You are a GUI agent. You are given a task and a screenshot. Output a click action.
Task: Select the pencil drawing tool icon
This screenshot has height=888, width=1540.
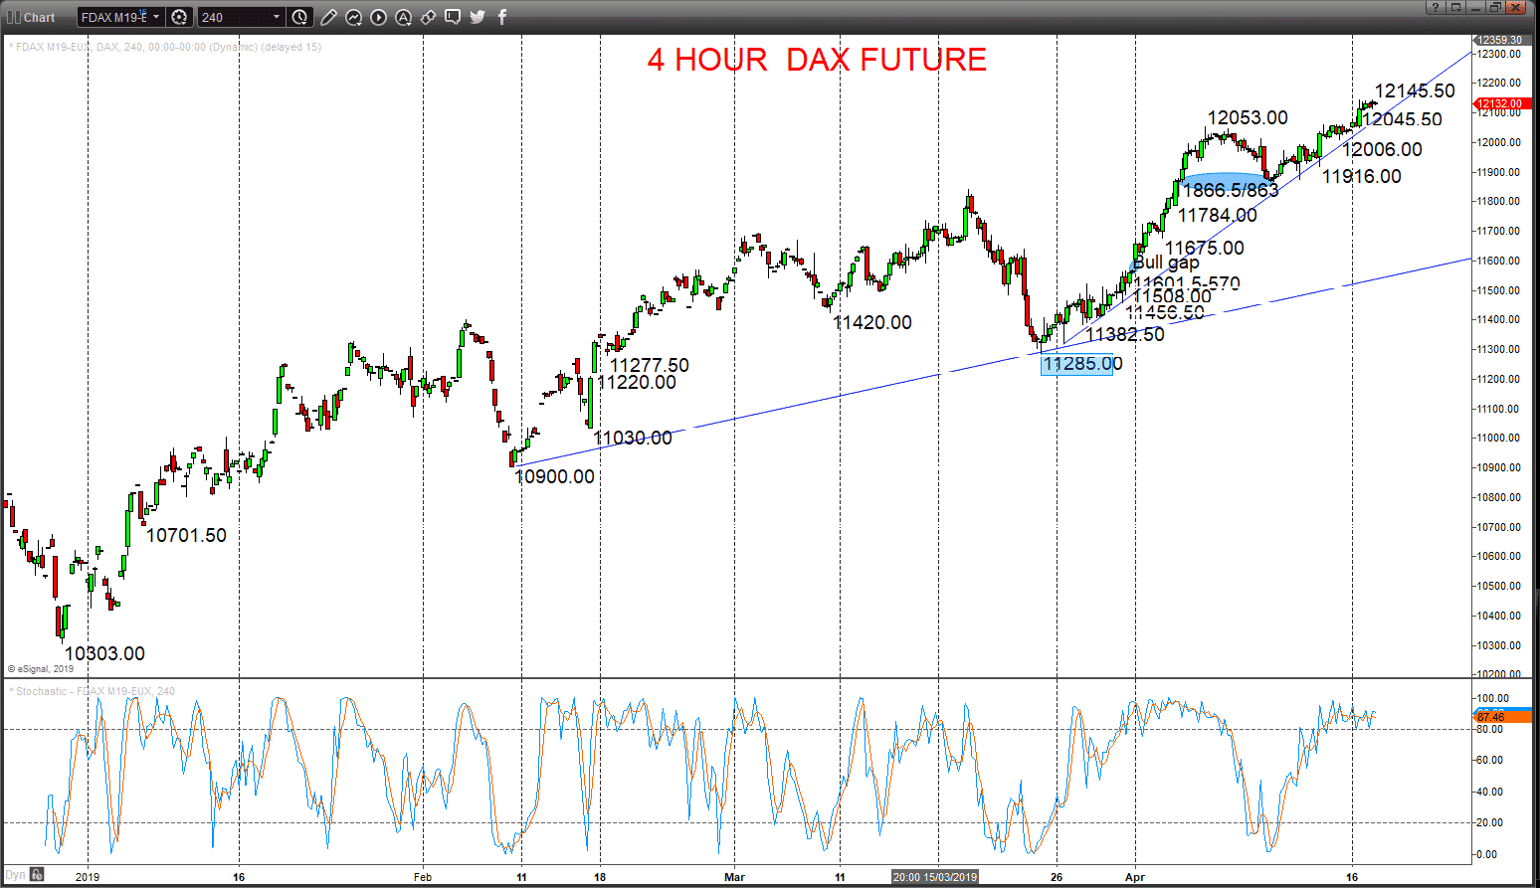[x=328, y=17]
